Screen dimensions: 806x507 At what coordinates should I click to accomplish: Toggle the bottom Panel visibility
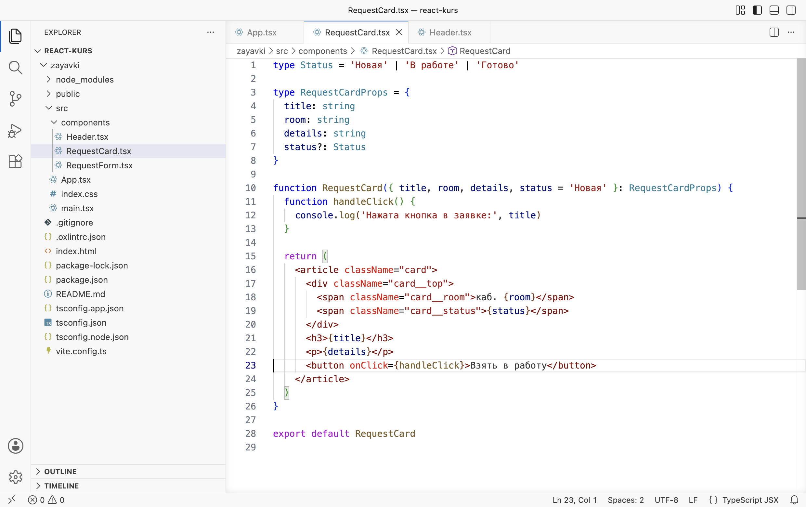[x=774, y=10]
